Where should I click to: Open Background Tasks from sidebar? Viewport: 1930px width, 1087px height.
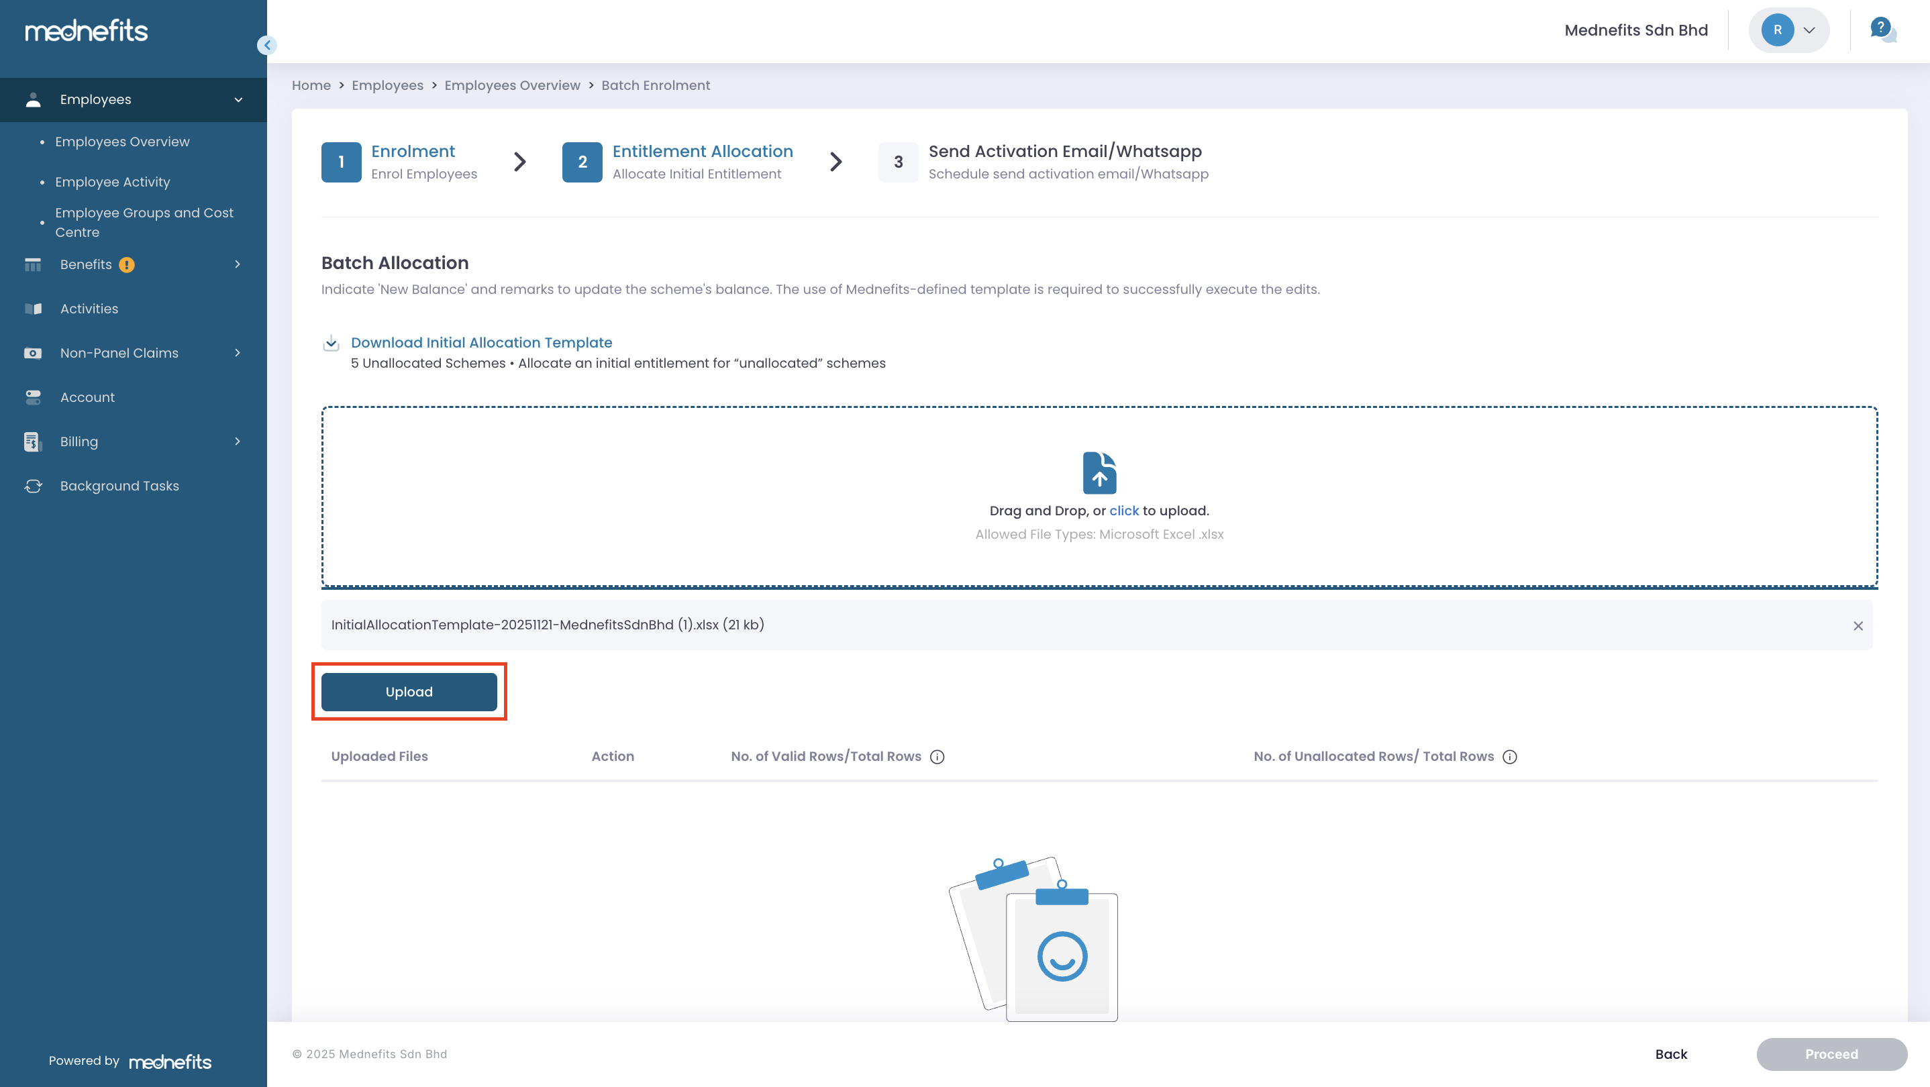pos(119,485)
